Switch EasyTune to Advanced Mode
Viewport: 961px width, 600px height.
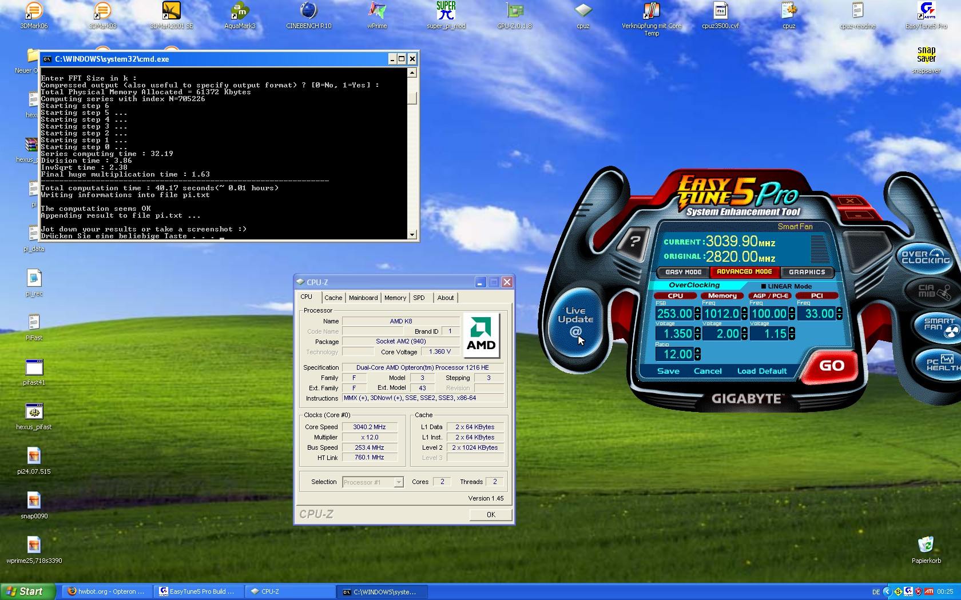point(744,272)
